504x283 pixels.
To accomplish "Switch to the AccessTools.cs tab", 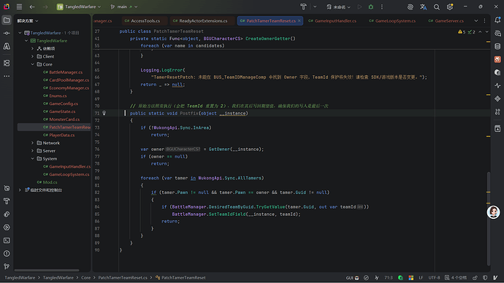I will tap(145, 21).
